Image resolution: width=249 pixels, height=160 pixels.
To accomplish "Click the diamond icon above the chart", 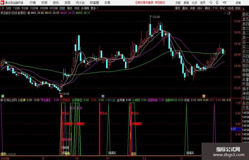I will point(225,13).
